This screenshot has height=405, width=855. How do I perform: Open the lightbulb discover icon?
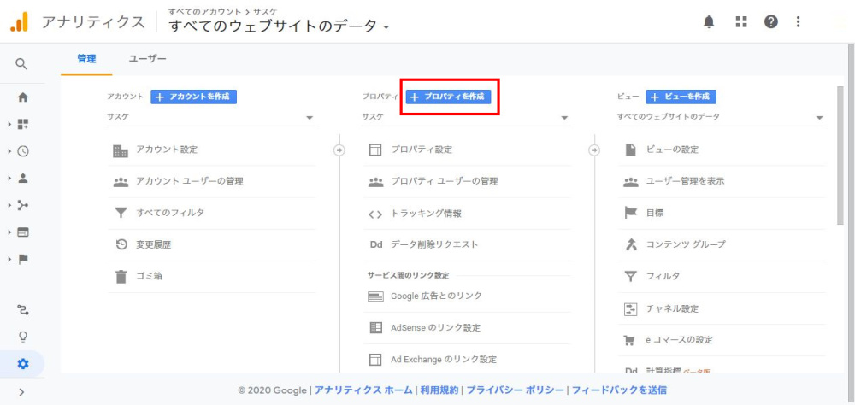23,337
